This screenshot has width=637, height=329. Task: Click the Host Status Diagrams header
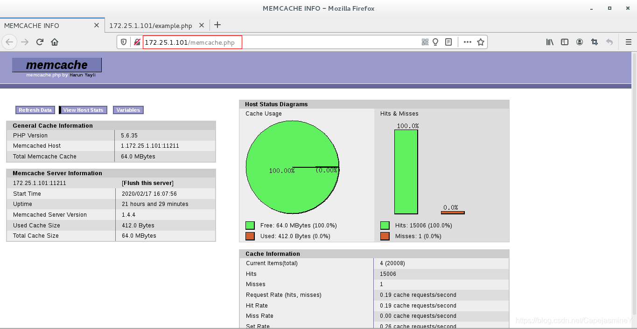[276, 104]
